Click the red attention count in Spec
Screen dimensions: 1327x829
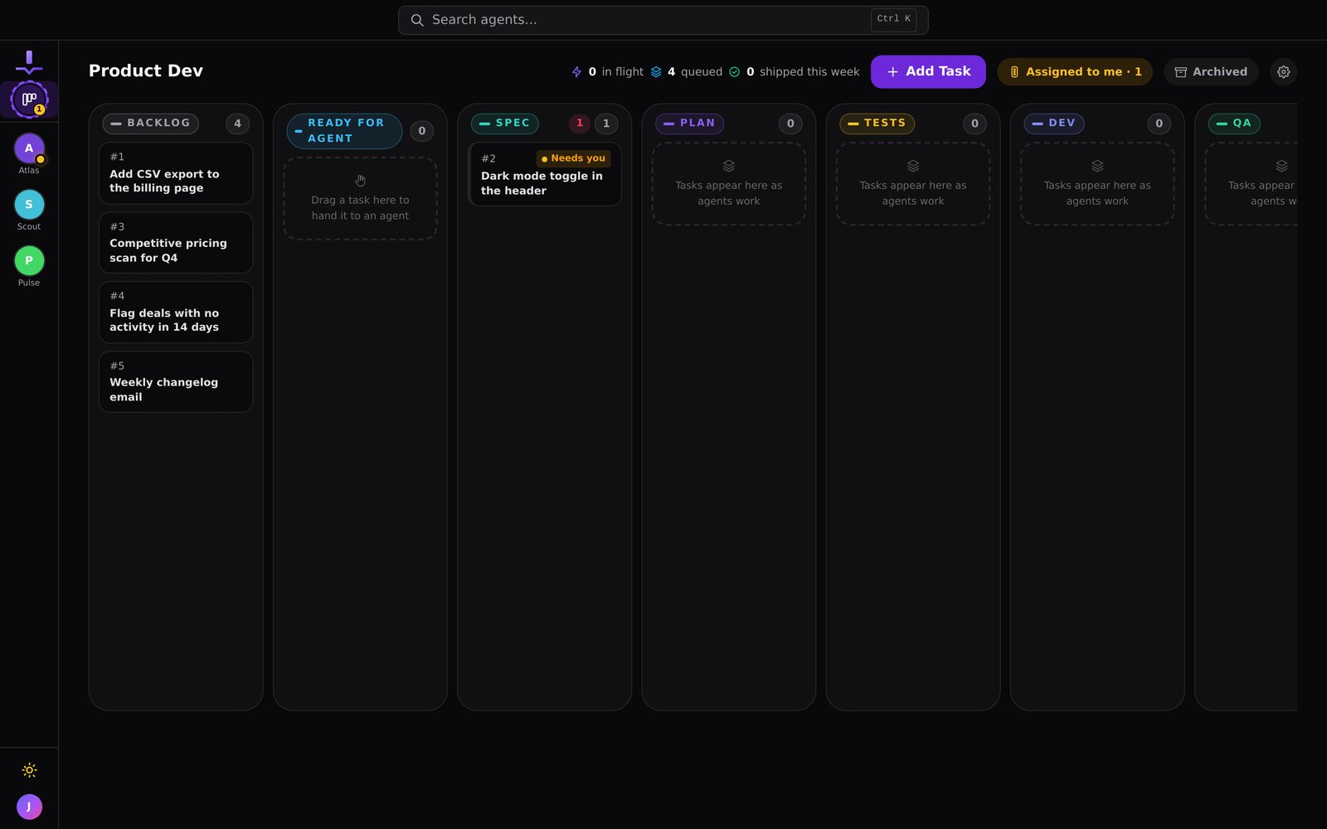580,124
